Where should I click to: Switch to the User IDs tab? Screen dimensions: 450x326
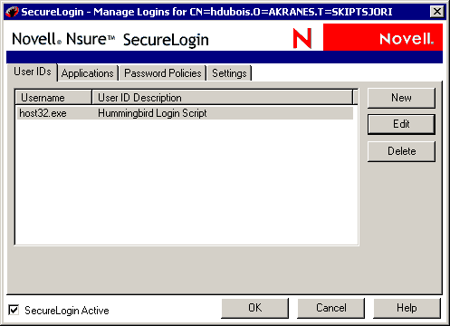[33, 72]
